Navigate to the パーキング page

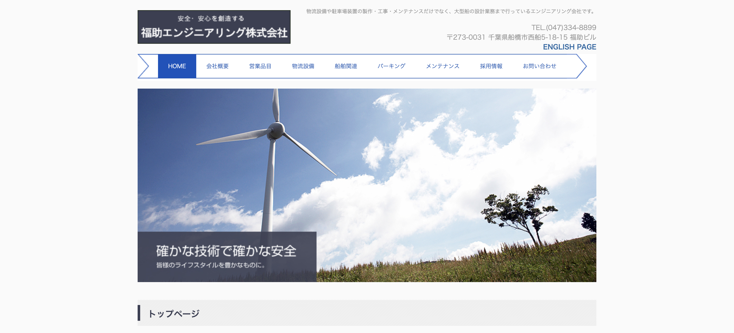click(391, 66)
